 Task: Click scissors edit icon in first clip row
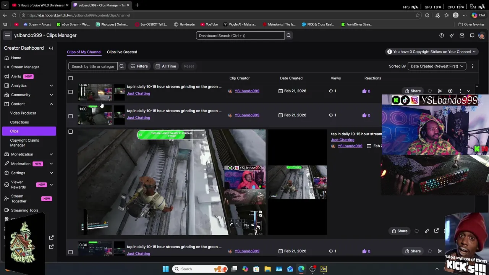pyautogui.click(x=440, y=91)
